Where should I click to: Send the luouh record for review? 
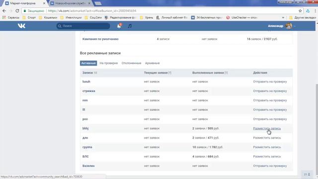(270, 82)
